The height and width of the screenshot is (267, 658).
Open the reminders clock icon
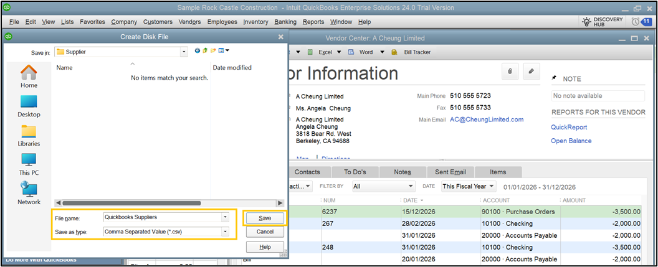[x=636, y=22]
